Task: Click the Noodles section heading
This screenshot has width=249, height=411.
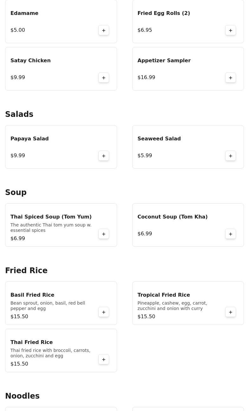Action: coord(22,396)
